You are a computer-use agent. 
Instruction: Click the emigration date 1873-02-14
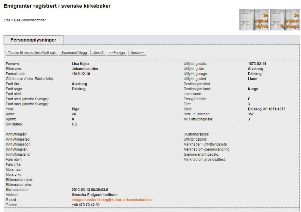pos(257,64)
